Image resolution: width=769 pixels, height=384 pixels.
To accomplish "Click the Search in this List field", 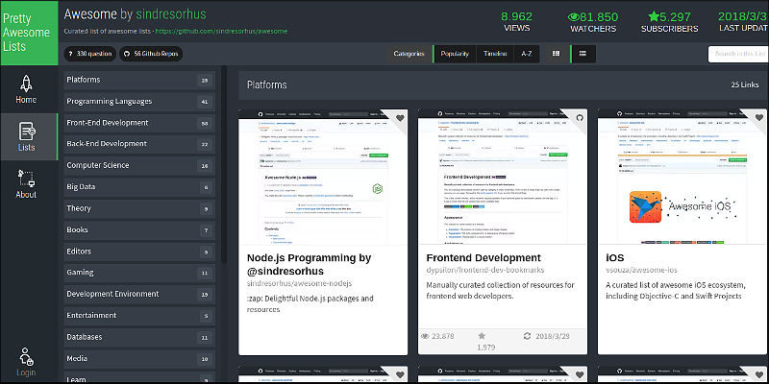I will pos(738,54).
